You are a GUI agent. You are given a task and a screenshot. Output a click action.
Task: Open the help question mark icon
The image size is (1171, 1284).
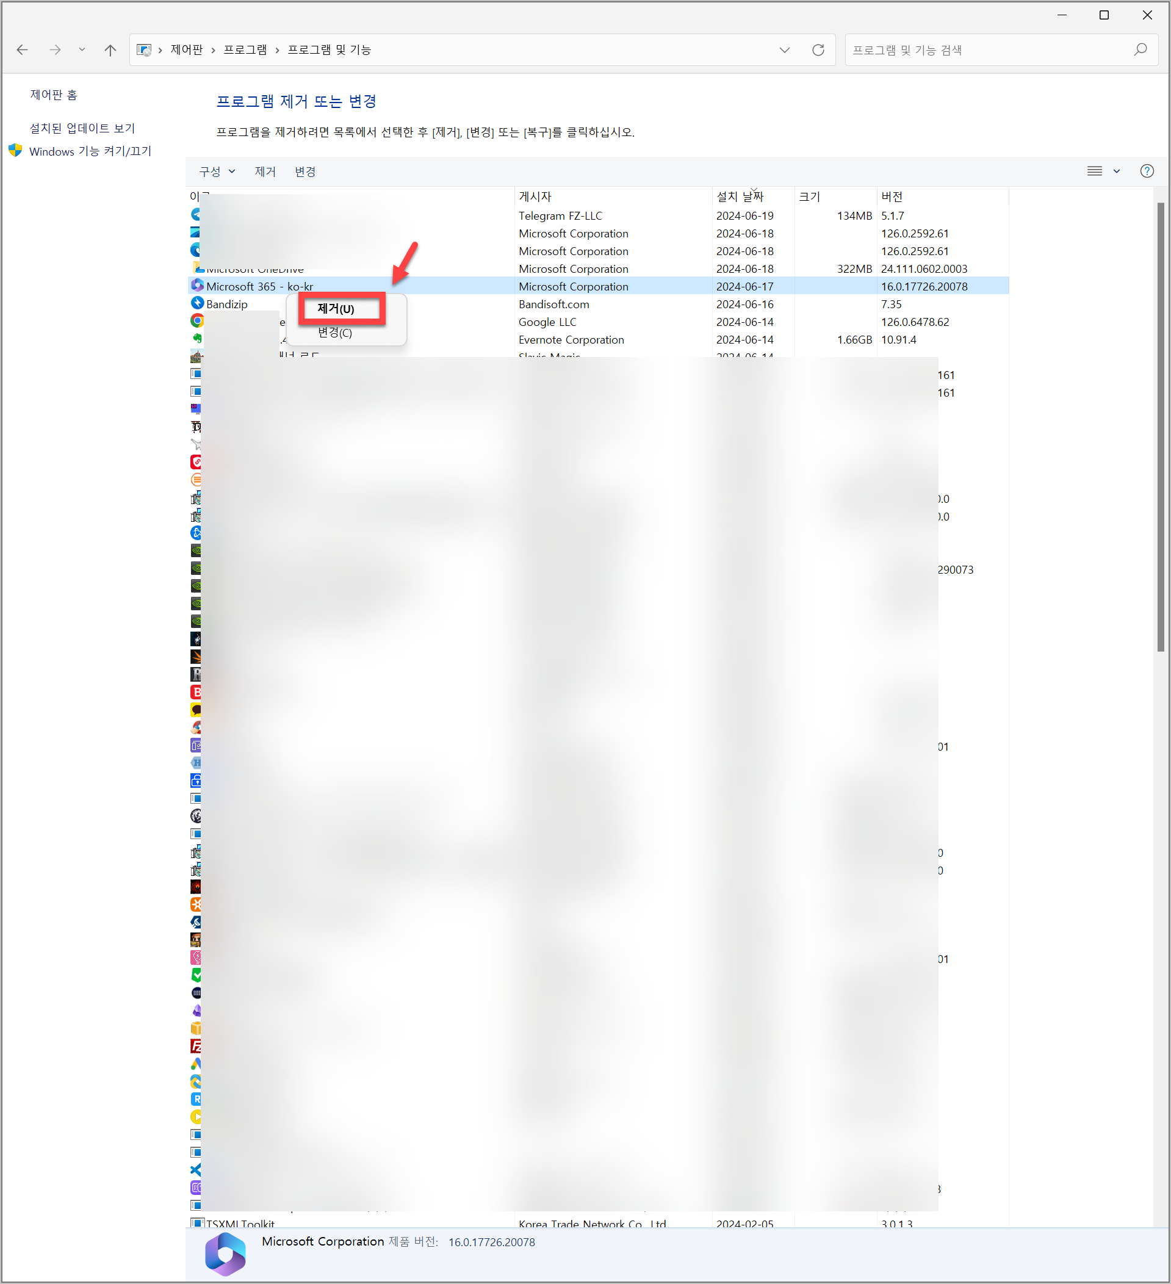click(x=1147, y=171)
